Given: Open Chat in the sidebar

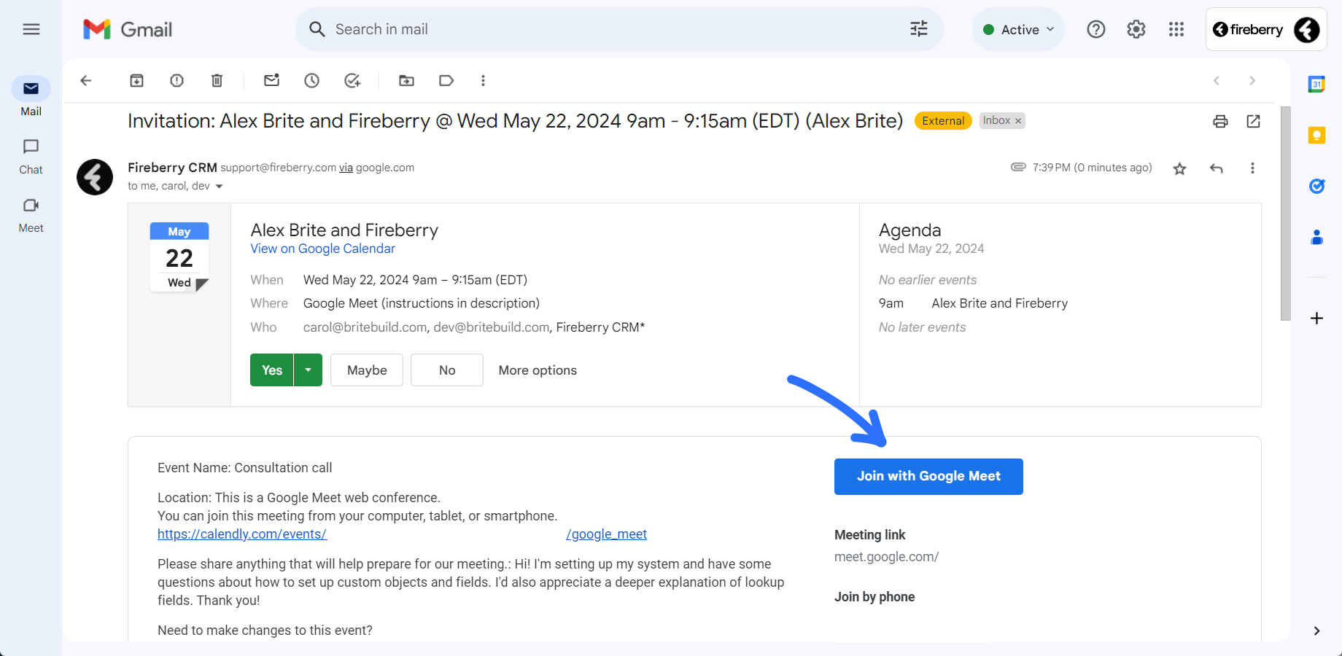Looking at the screenshot, I should (x=31, y=157).
